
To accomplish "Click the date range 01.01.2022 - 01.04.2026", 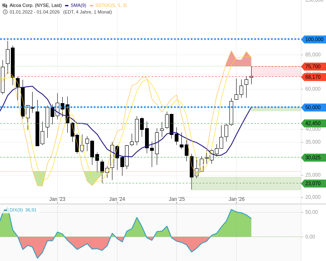I will tap(35, 12).
